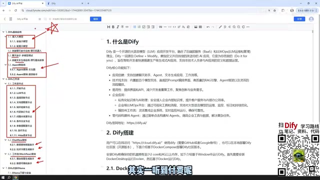Screen dimensions: 320x180
Task: Apply heading format with the H icon
Action: tap(108, 26)
